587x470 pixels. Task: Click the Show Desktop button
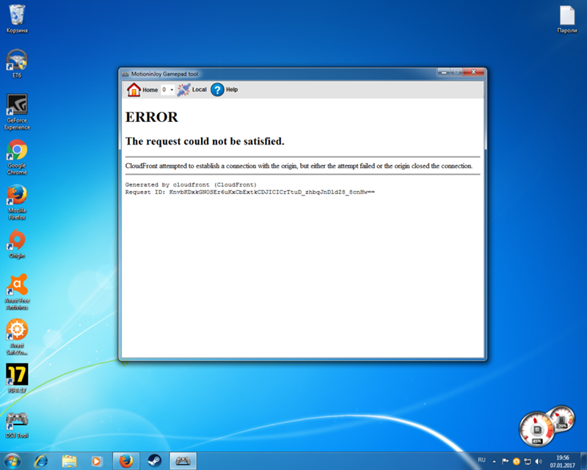click(583, 461)
